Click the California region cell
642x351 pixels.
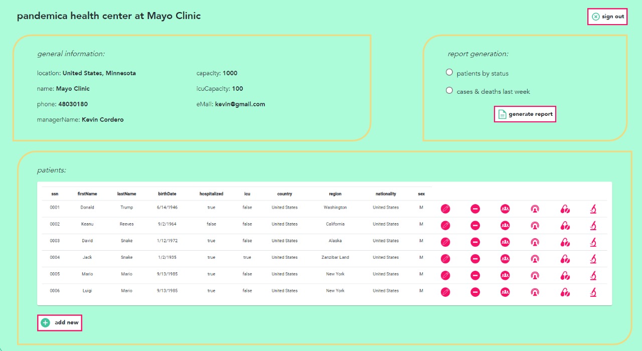335,224
